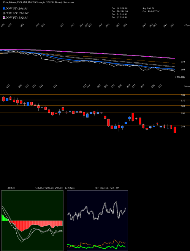Click the last red candlestick on the chart

pos(175,130)
